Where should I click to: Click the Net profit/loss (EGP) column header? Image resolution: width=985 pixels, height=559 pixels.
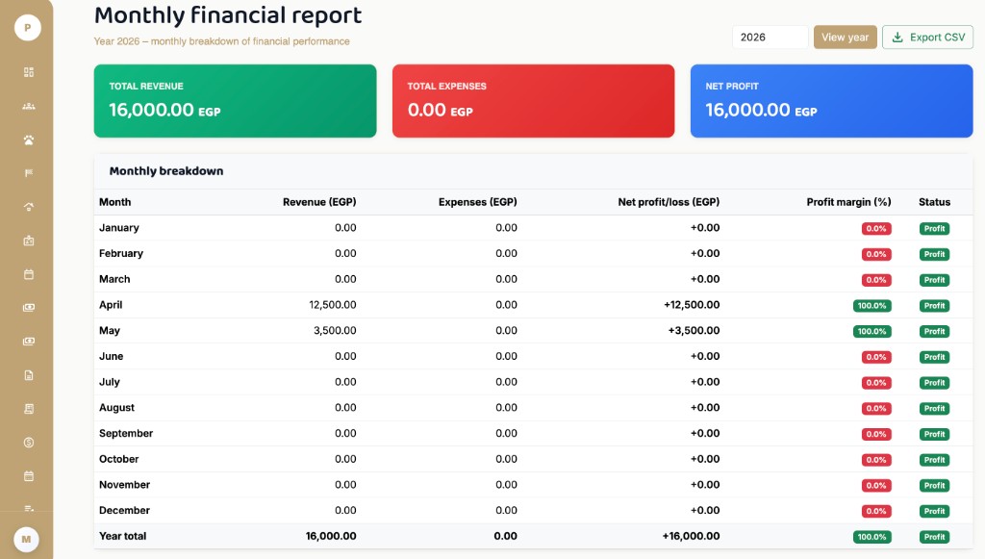(x=669, y=202)
